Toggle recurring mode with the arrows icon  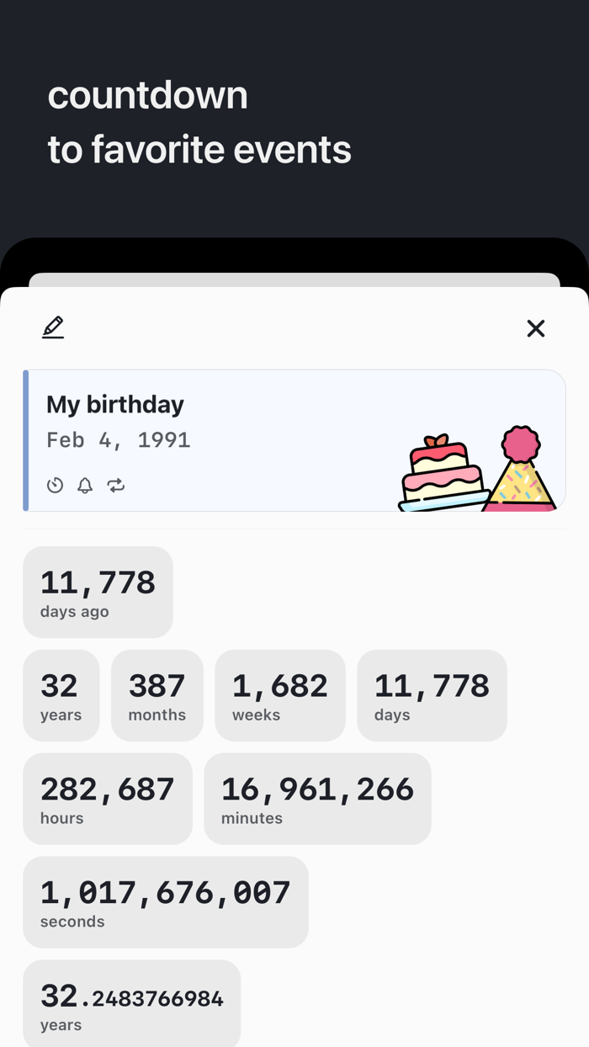pos(115,486)
